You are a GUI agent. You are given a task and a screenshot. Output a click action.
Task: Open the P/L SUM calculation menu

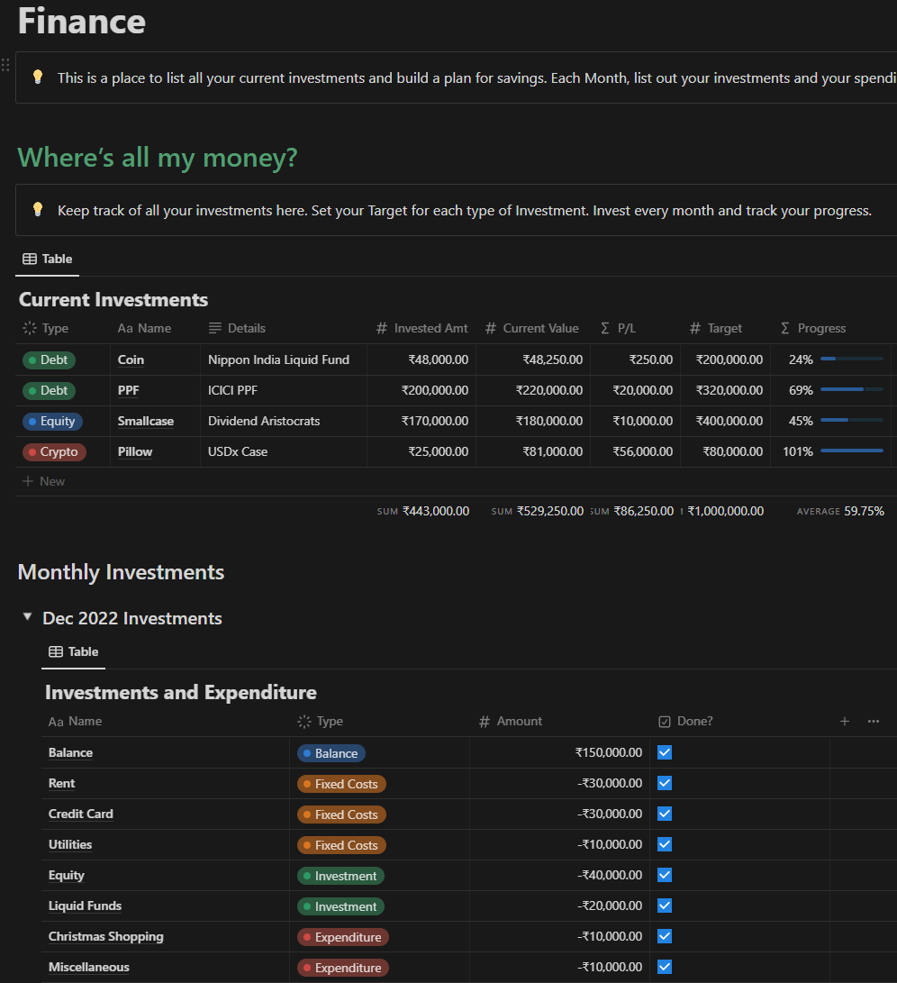[x=632, y=511]
